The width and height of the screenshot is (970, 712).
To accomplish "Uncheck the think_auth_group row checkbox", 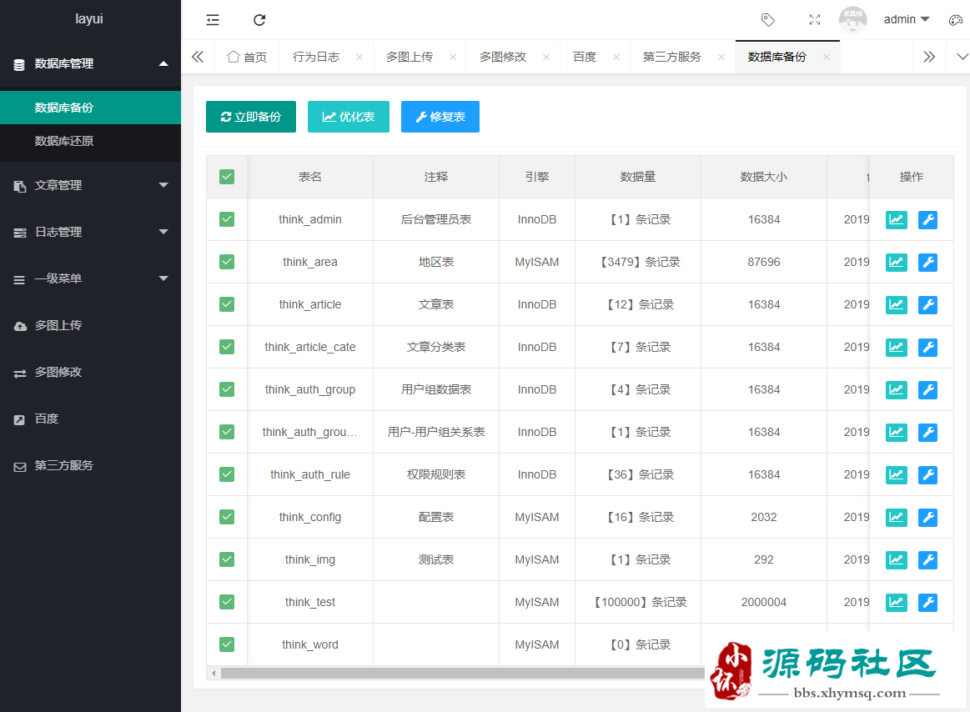I will tap(227, 389).
